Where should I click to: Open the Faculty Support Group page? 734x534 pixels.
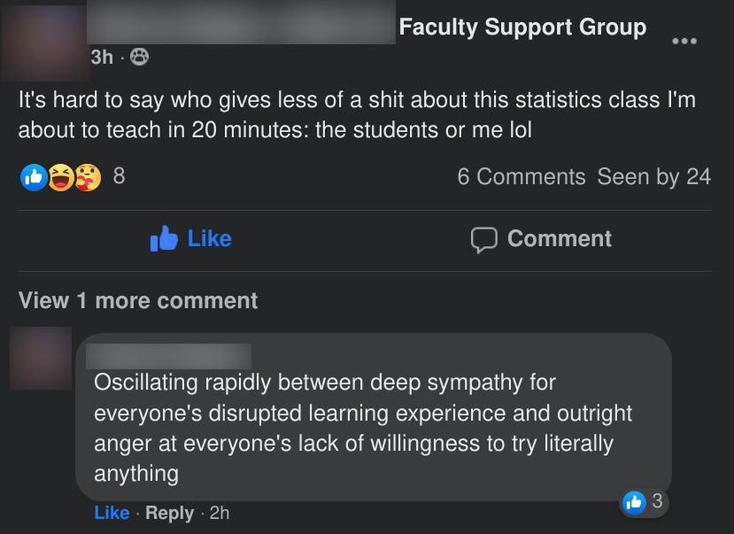522,27
